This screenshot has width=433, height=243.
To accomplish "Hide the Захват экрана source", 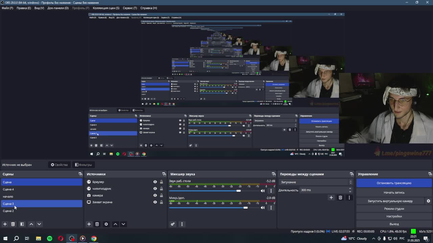I will click(x=155, y=202).
